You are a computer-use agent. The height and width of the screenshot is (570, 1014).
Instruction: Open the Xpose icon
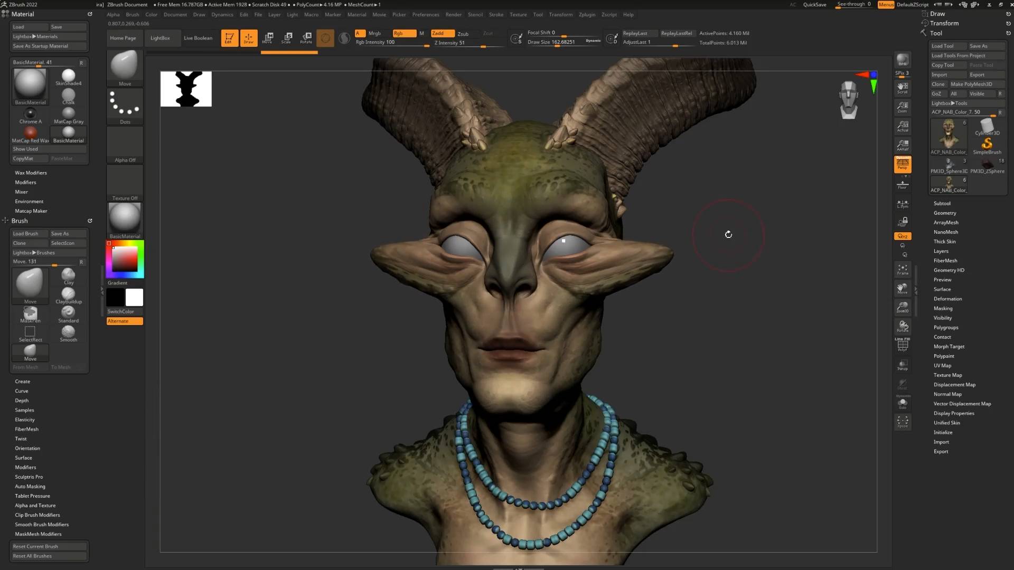[903, 422]
